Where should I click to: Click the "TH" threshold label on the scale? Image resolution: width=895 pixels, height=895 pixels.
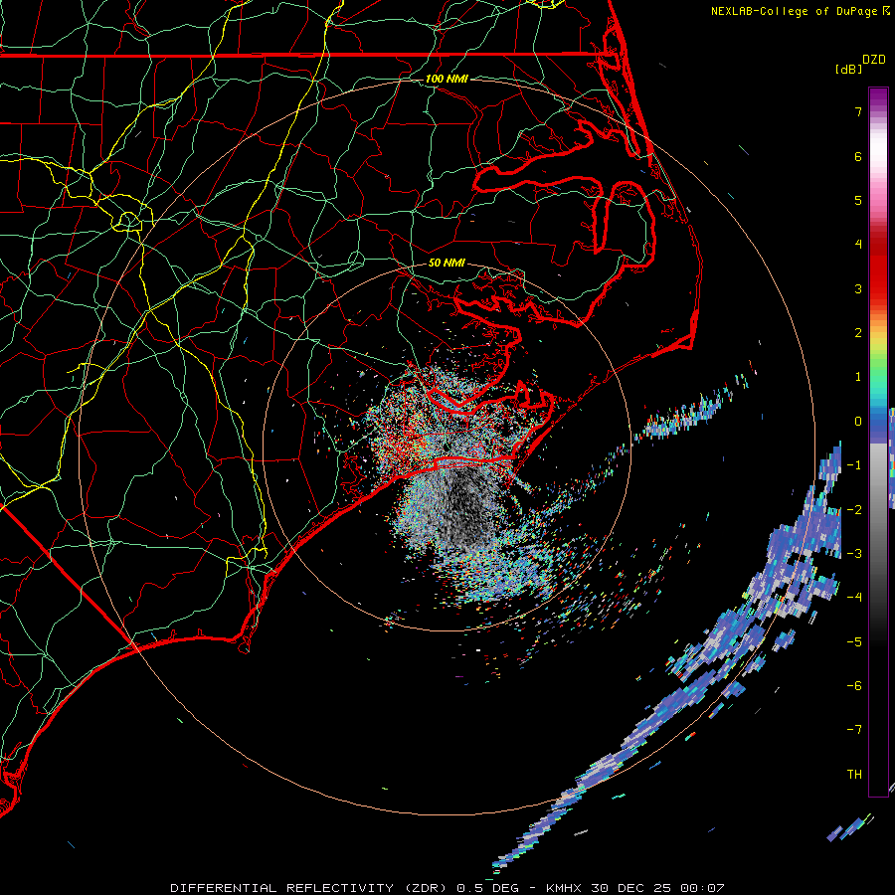pos(854,774)
